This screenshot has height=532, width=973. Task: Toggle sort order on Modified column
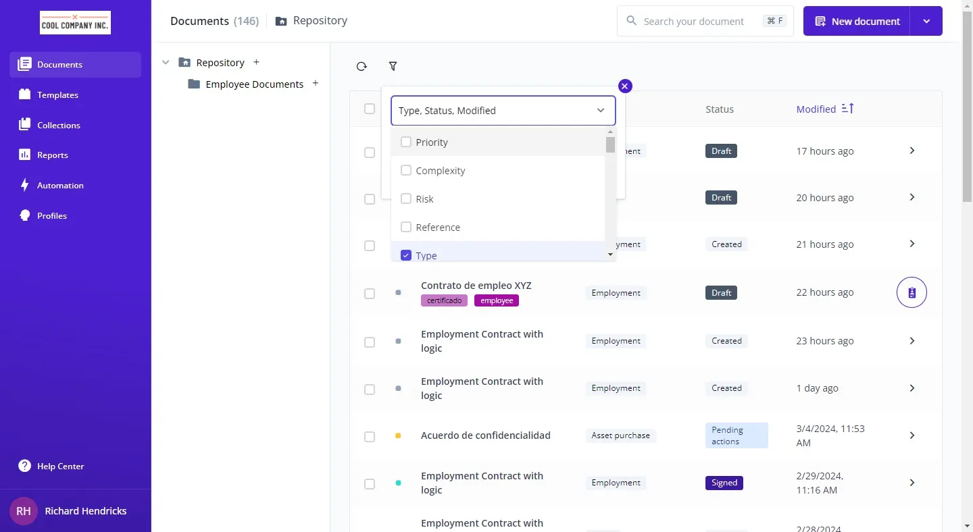(x=847, y=109)
